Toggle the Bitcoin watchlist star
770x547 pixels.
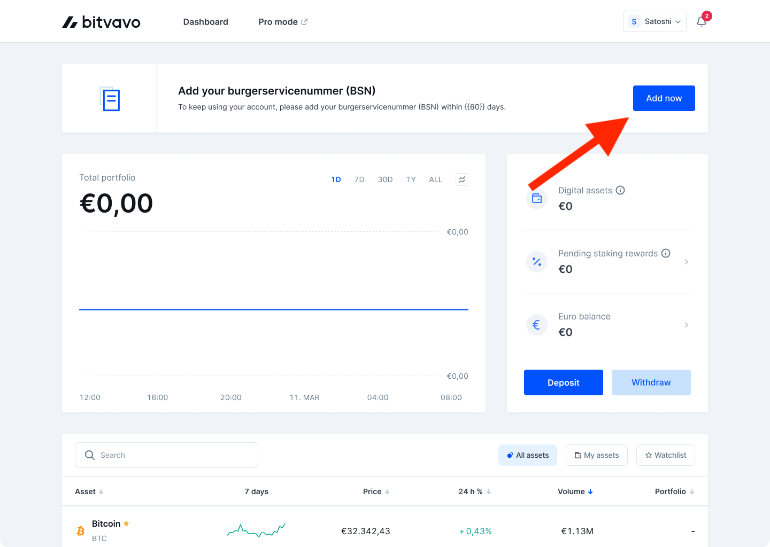[126, 523]
